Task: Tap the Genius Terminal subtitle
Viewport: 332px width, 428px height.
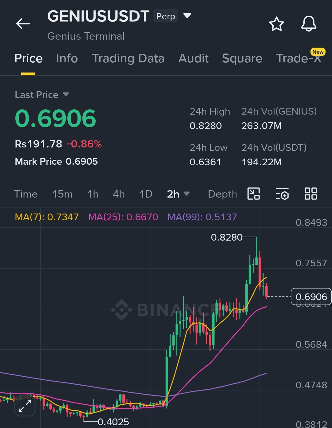Action: point(86,36)
